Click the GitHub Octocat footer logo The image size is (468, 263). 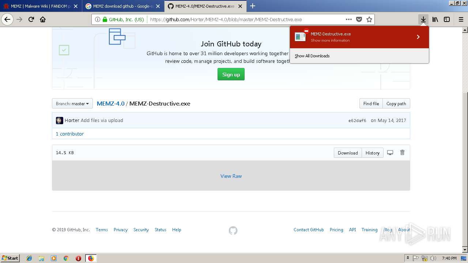(x=233, y=230)
